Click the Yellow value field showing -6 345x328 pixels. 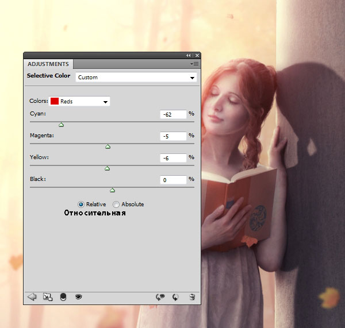tap(173, 158)
